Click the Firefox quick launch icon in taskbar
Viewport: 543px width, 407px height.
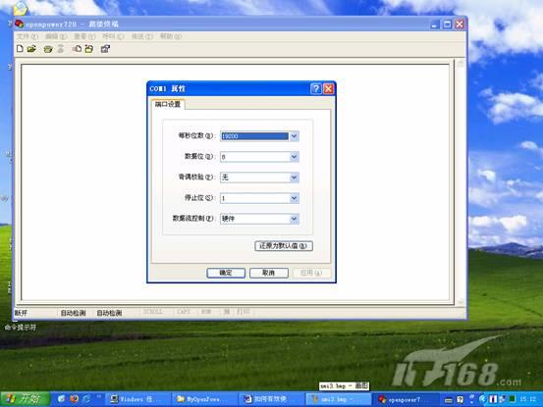(x=74, y=399)
